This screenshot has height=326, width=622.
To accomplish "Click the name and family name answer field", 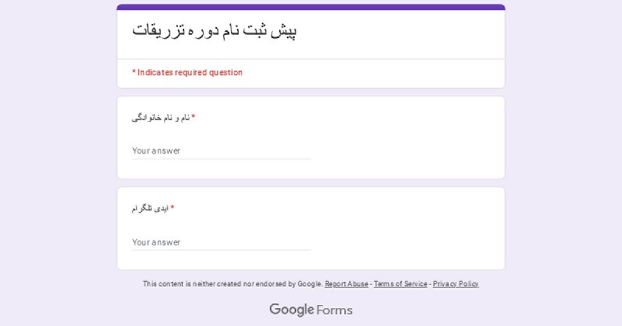I will 222,151.
